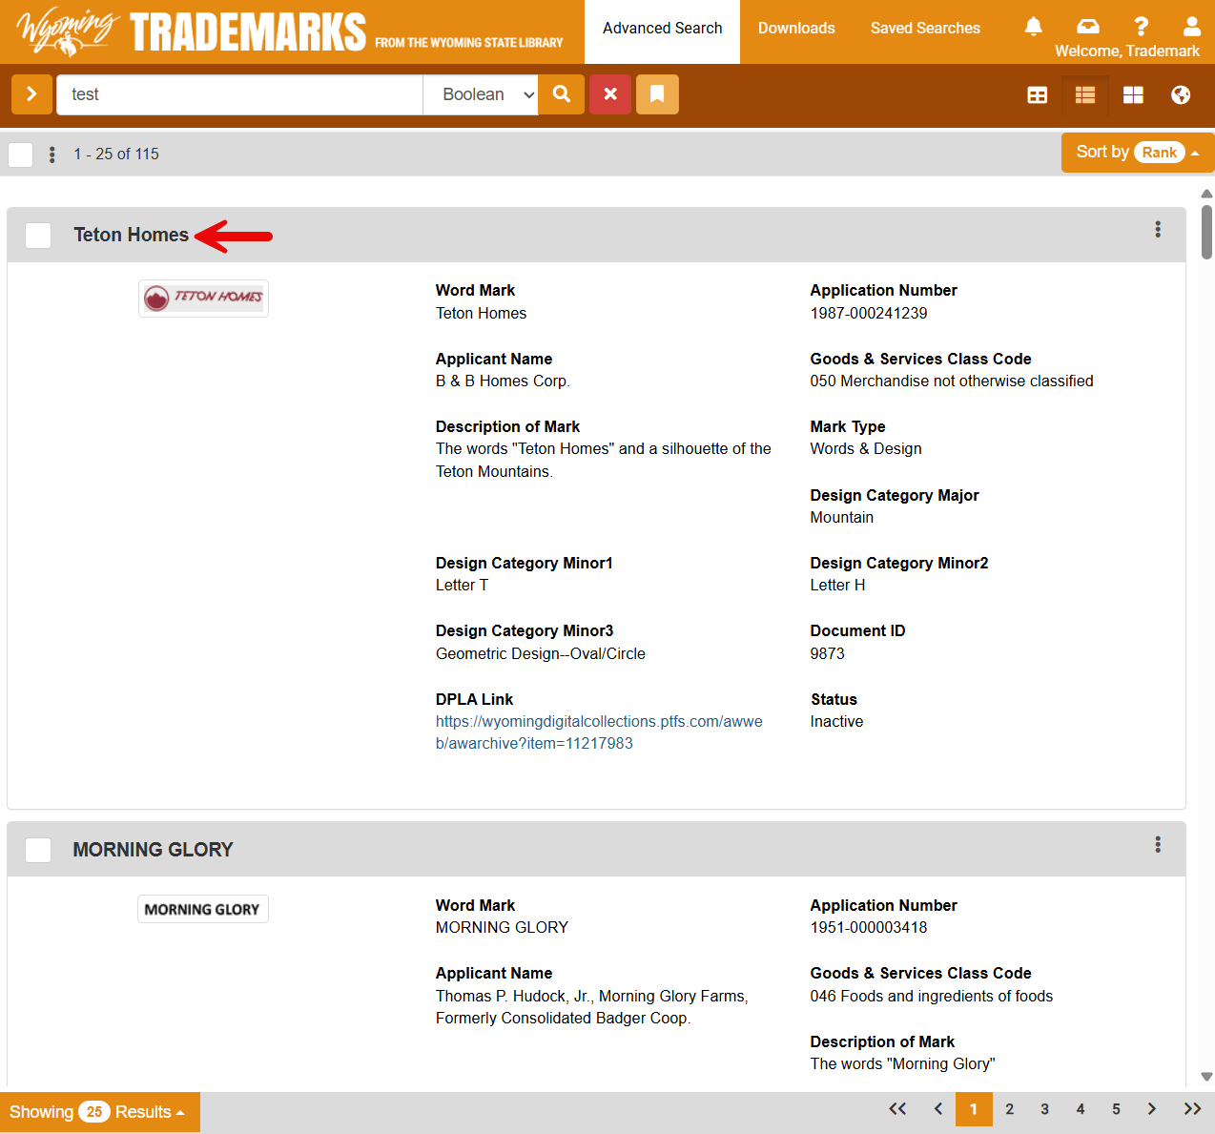The width and height of the screenshot is (1215, 1134).
Task: View the Teton Homes logo thumbnail
Action: click(x=203, y=299)
